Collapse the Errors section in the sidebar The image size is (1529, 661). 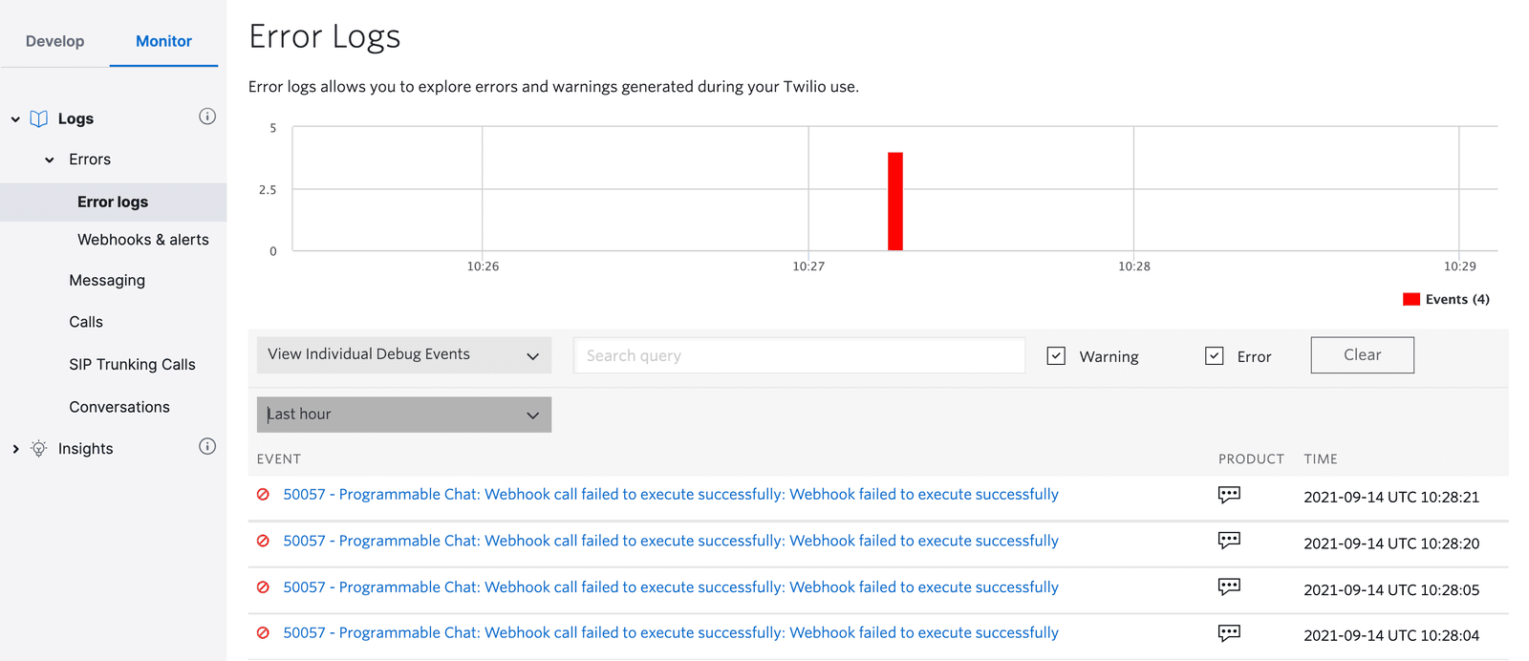49,159
